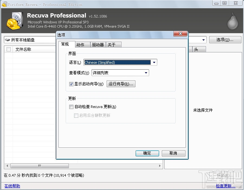The height and width of the screenshot is (190, 244).
Task: Open the 在线帮助 link
Action: 12,186
